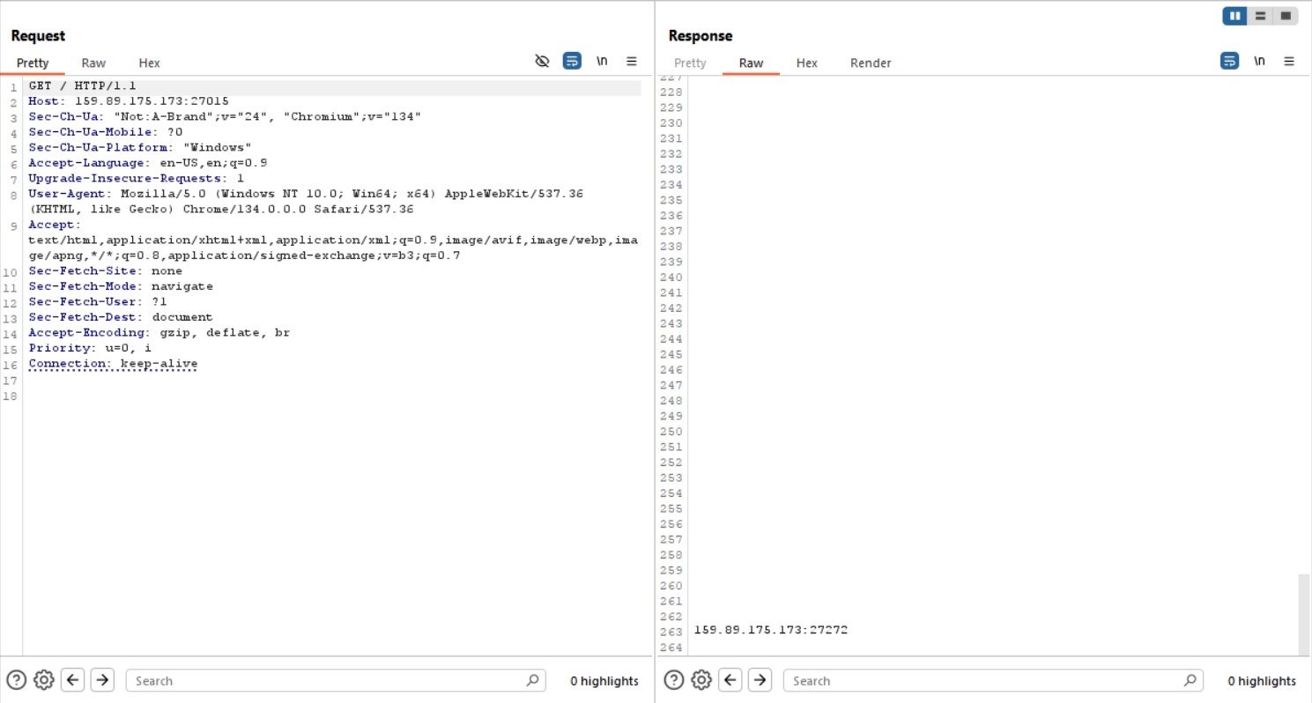The height and width of the screenshot is (703, 1312).
Task: Select the Pretty tab in Response
Action: [x=690, y=63]
